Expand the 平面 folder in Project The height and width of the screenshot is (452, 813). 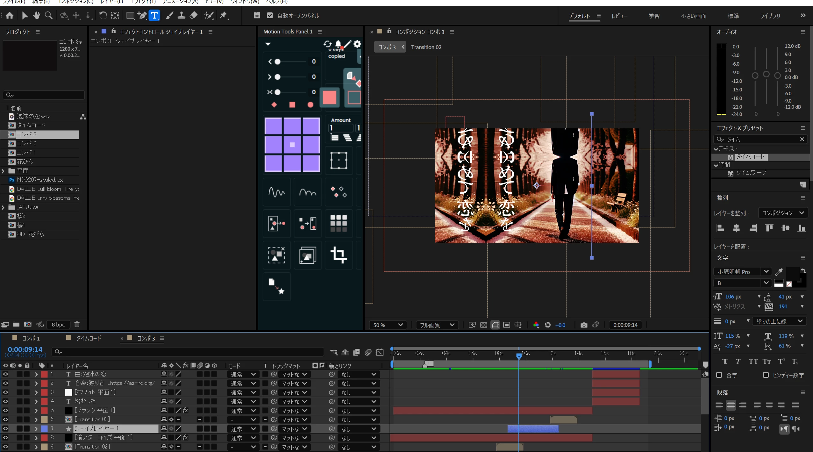pyautogui.click(x=3, y=171)
